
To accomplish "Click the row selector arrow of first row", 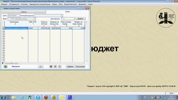I will tap(3, 28).
